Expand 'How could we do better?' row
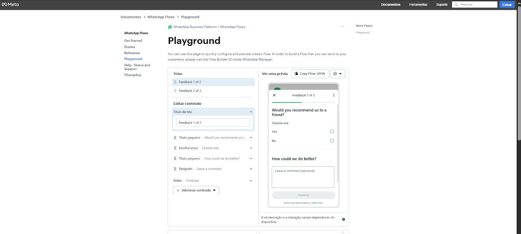Image resolution: width=521 pixels, height=234 pixels. point(251,158)
